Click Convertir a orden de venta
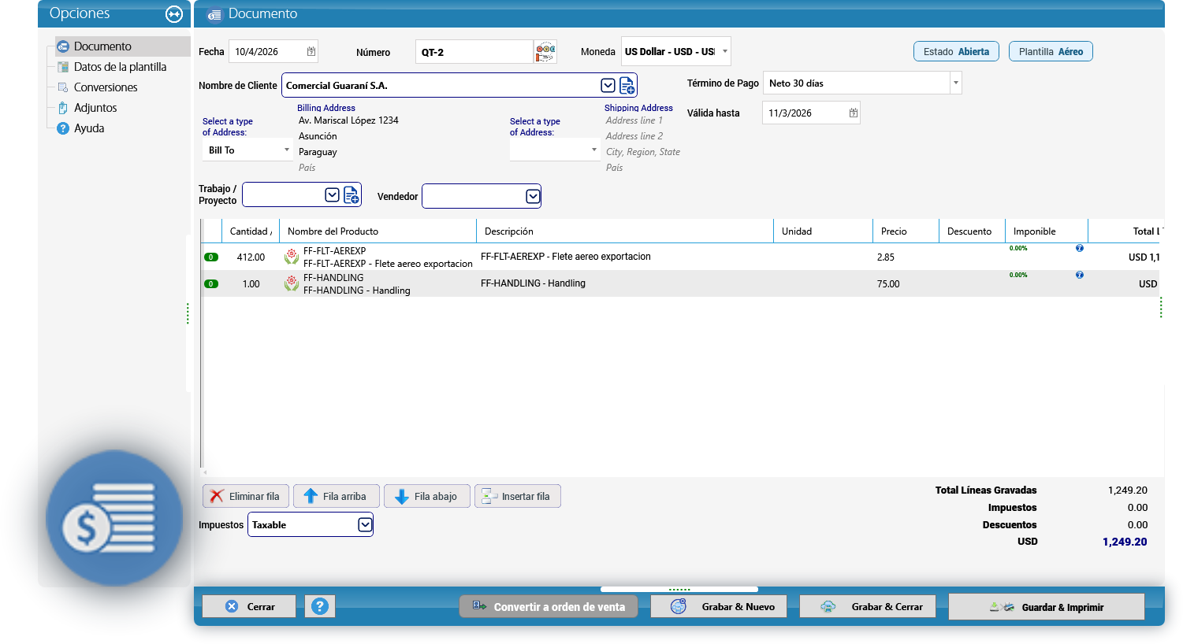1183x644 pixels. (549, 606)
